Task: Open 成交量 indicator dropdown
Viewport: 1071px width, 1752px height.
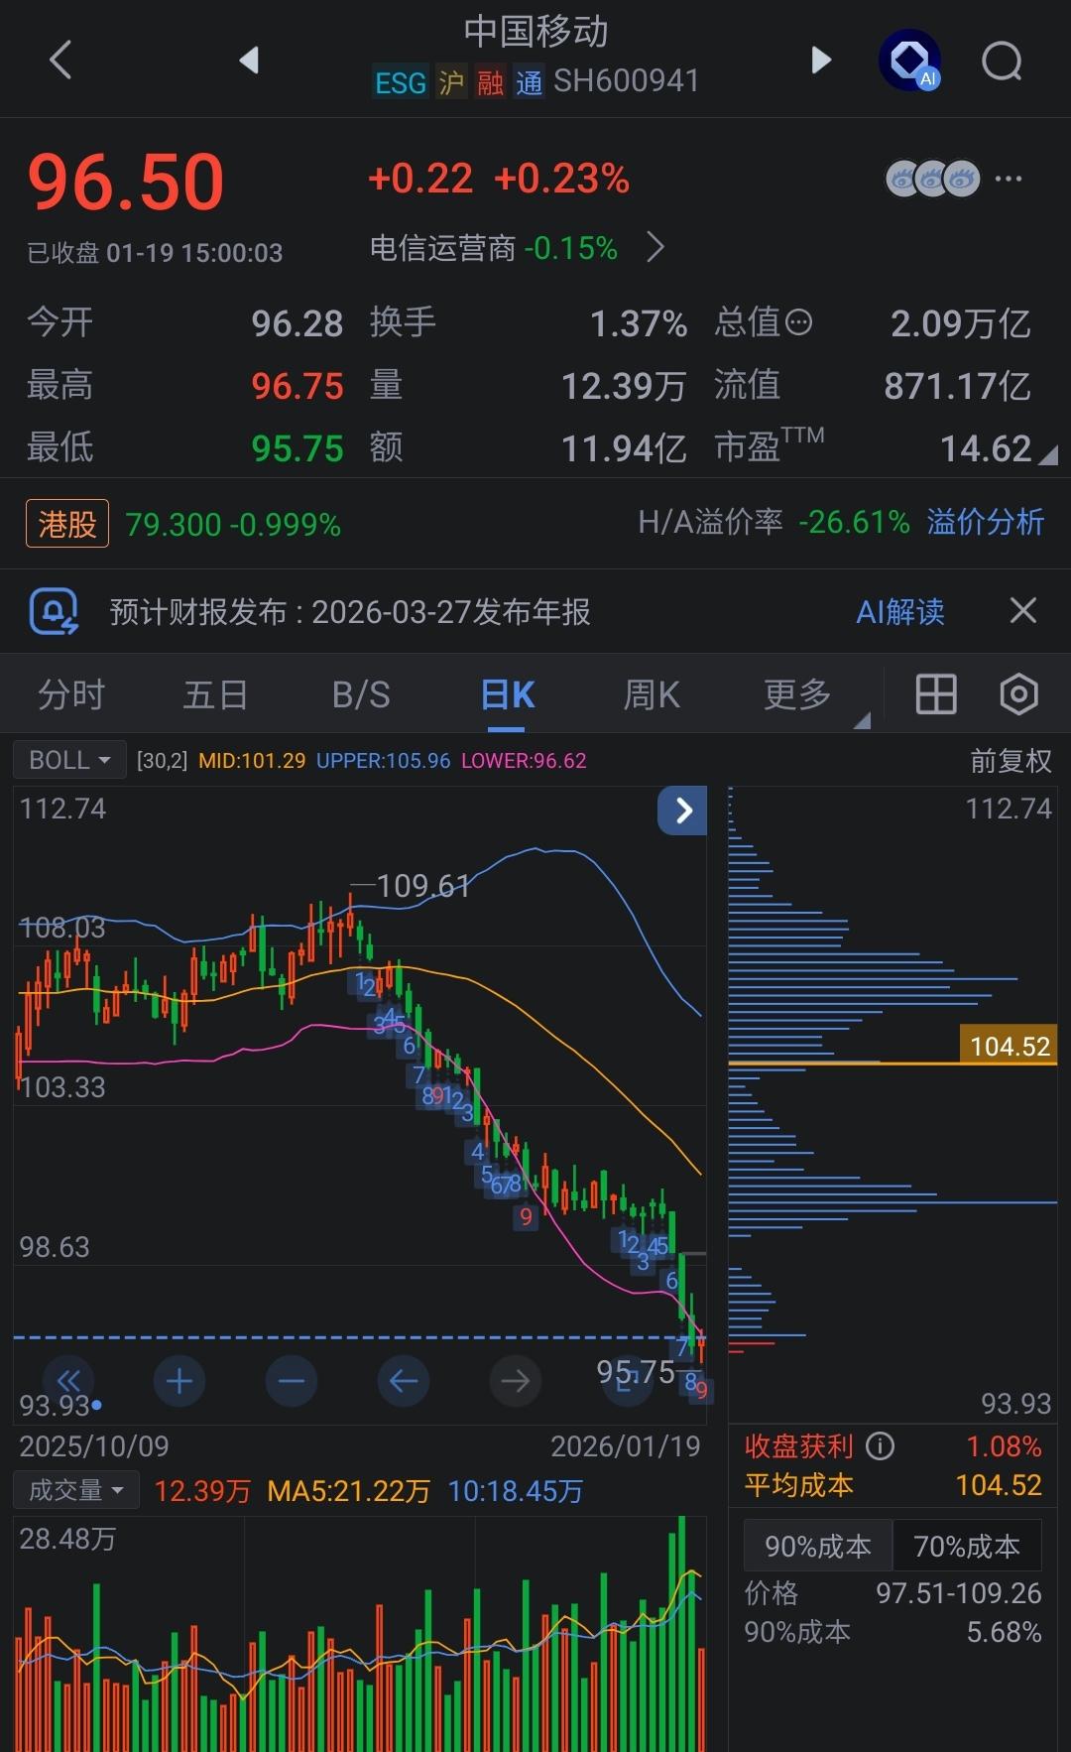Action: click(76, 1490)
